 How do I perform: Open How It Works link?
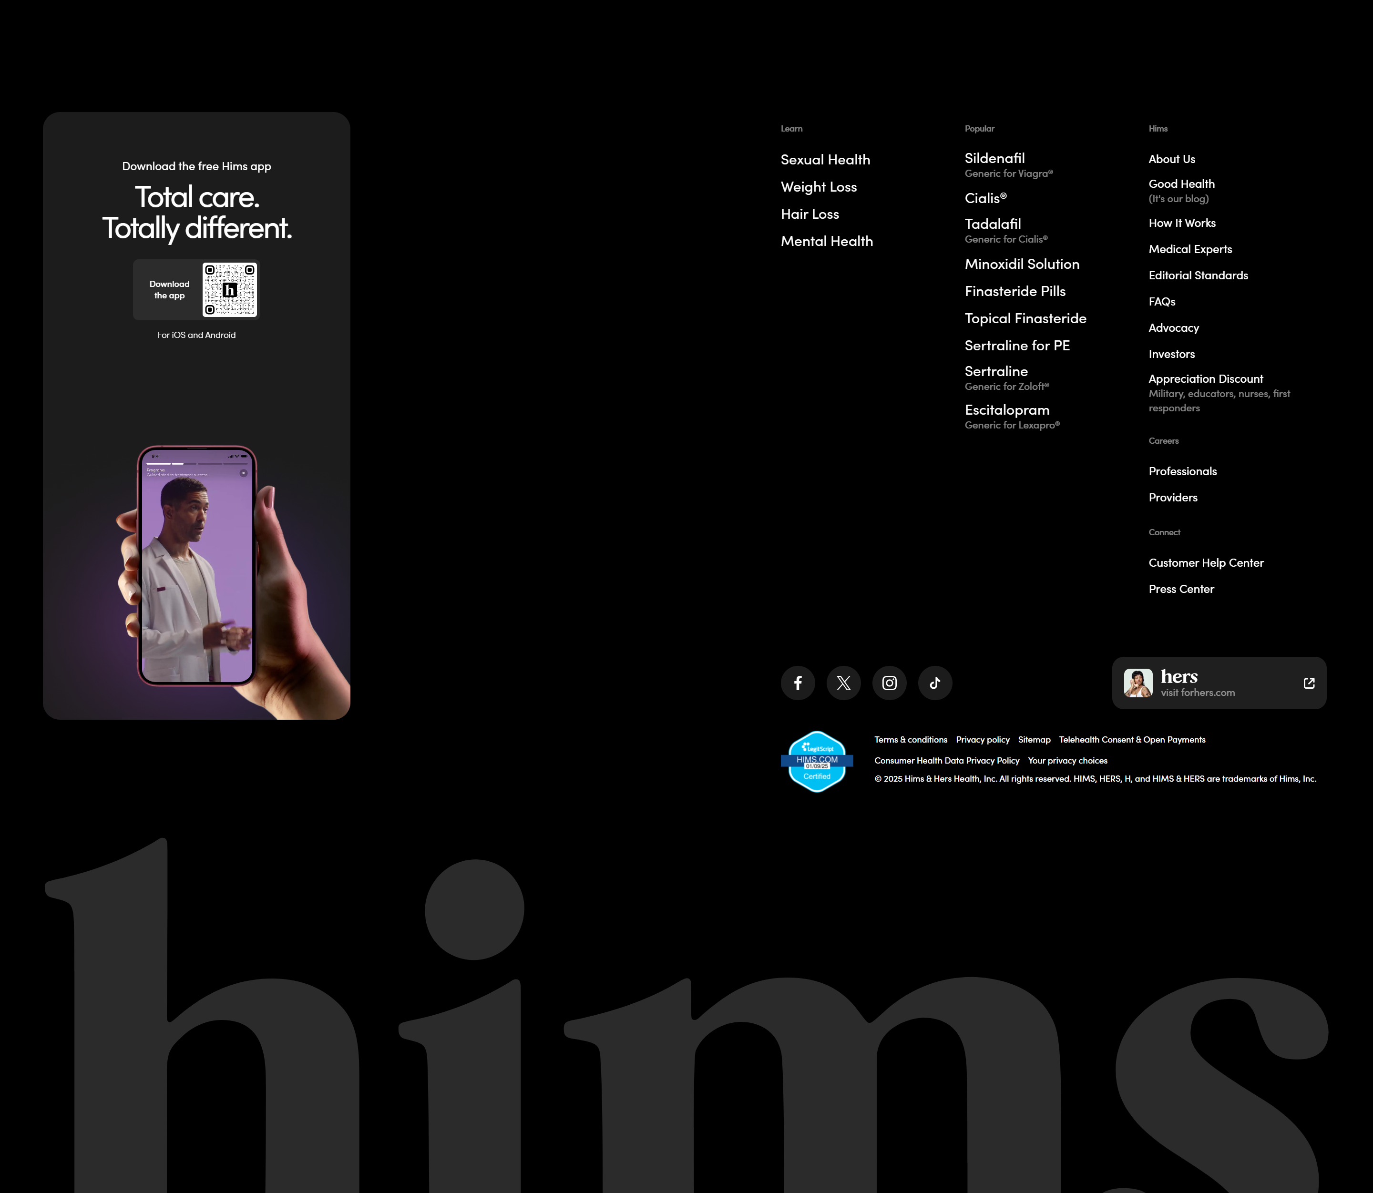click(1182, 223)
